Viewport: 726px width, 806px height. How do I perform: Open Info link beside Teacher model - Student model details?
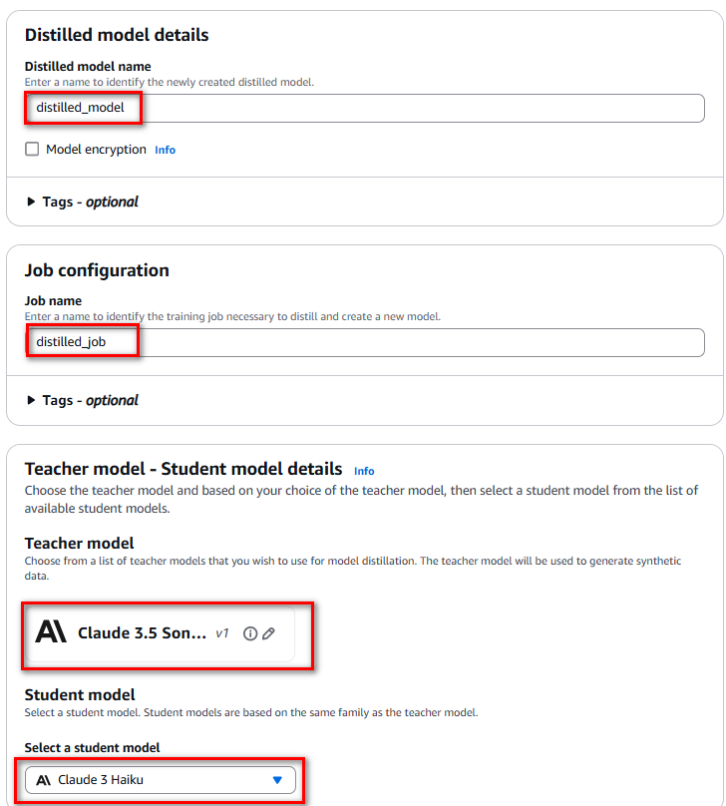pos(364,471)
